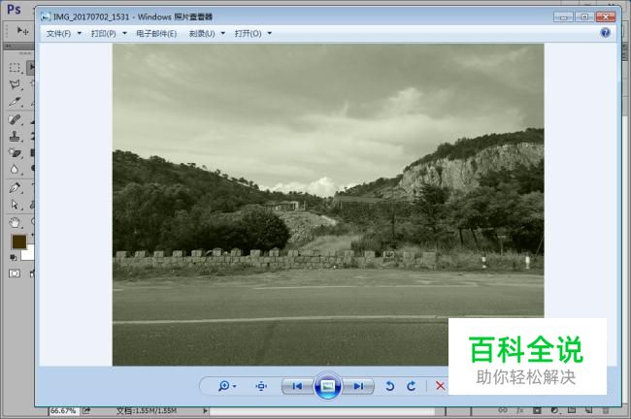Open the 刻录(U) menu in Photo Viewer
The width and height of the screenshot is (631, 419).
pos(207,33)
